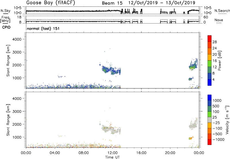Click the orange 900 km echo in velocity panel
The image size is (230, 159).
tap(191, 138)
